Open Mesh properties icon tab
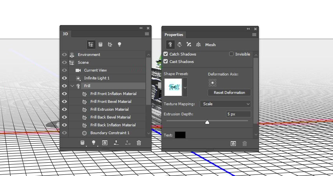 pos(170,45)
